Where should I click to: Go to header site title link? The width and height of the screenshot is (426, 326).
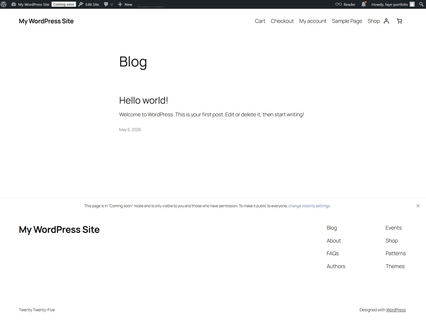point(46,21)
